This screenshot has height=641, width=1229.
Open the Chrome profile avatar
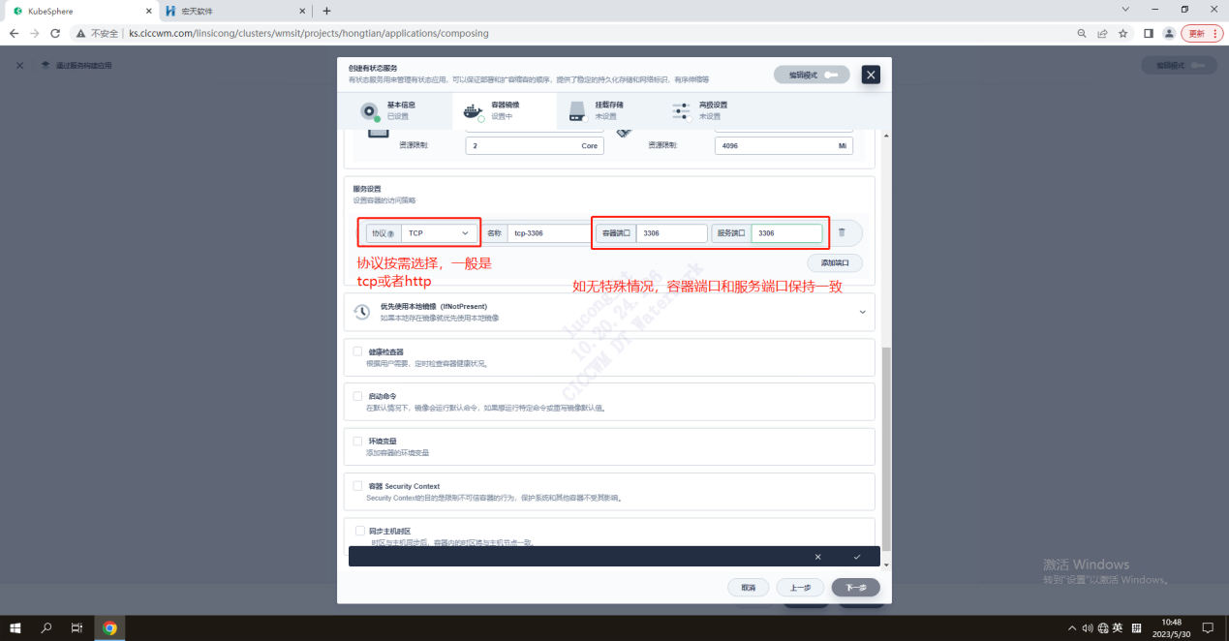(x=1169, y=33)
